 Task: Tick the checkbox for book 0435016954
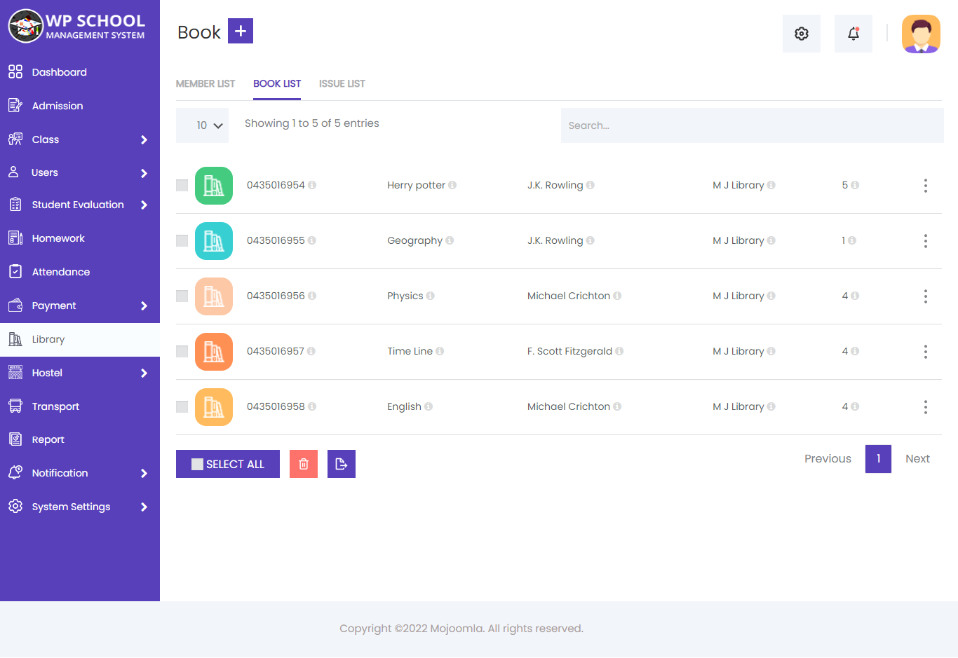click(x=182, y=185)
